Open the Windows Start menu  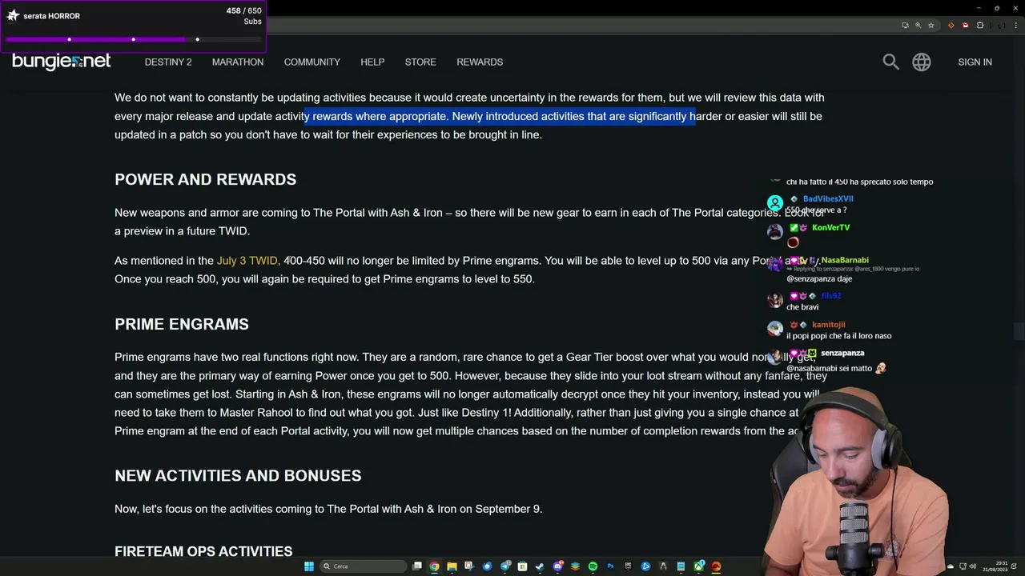(x=309, y=566)
